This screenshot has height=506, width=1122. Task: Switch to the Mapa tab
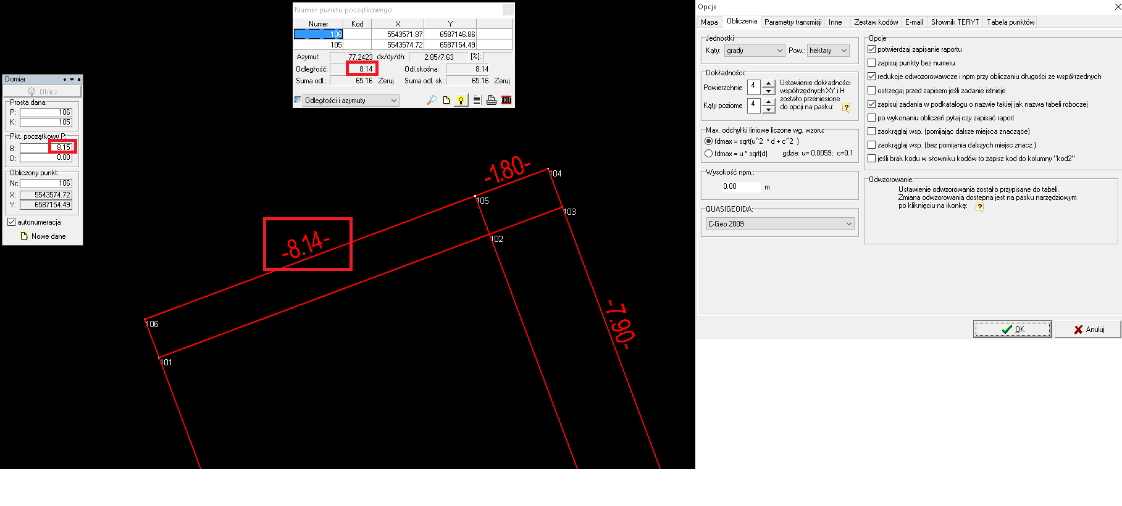pyautogui.click(x=710, y=22)
